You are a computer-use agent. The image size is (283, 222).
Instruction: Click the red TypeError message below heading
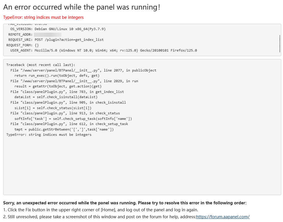coord(43,17)
